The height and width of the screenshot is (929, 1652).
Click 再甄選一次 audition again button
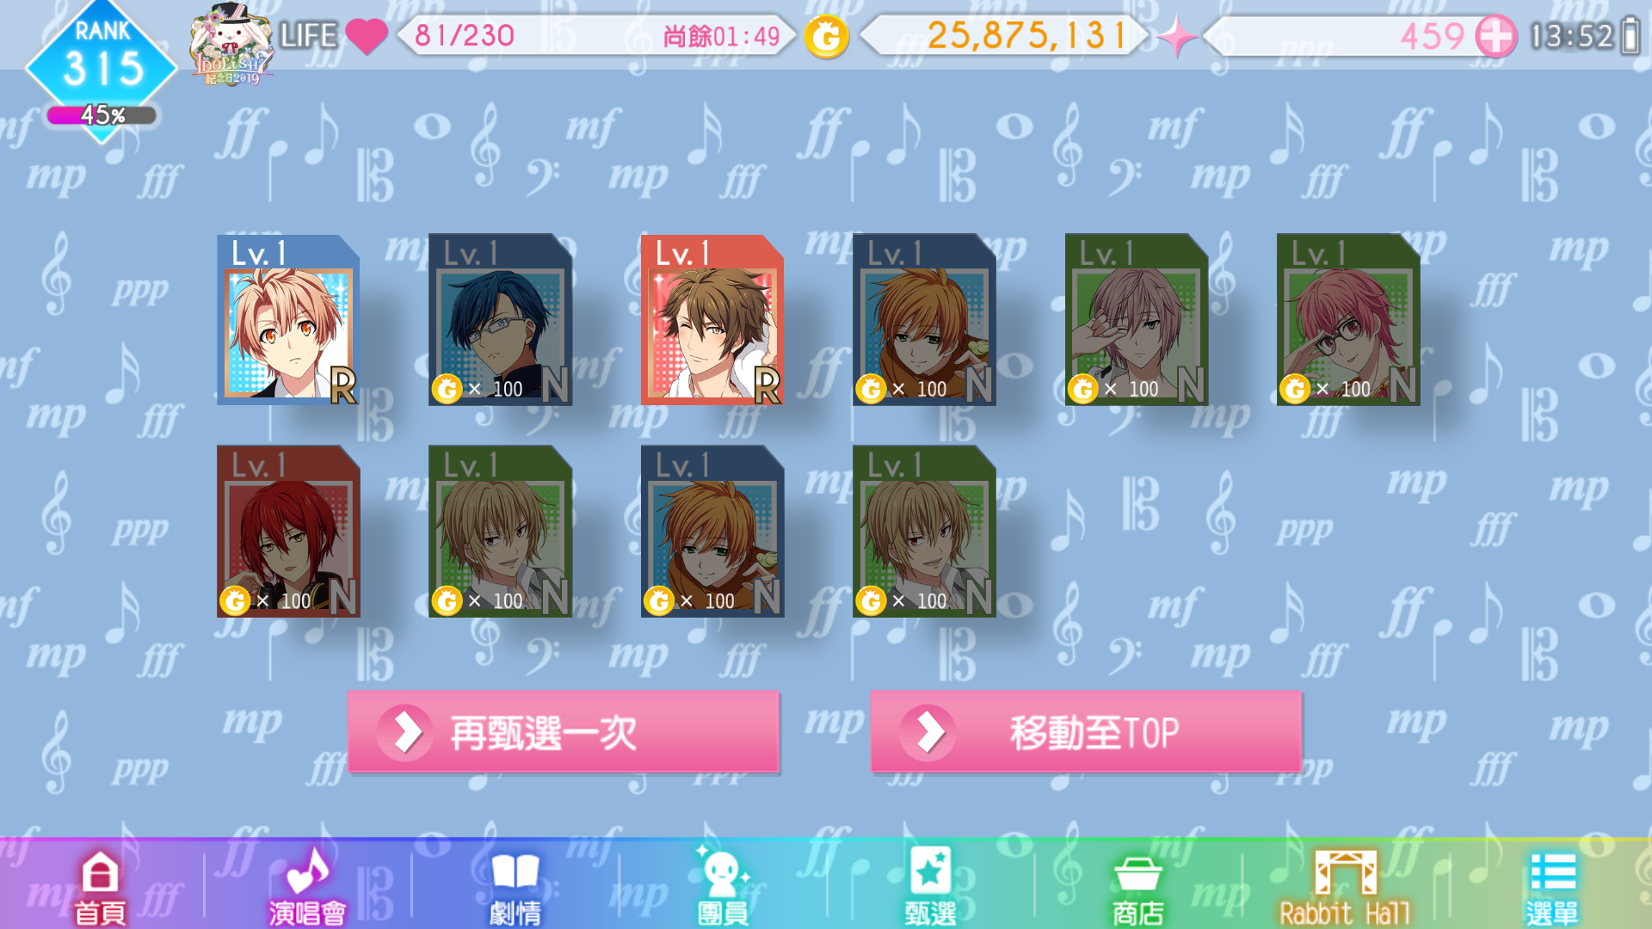(564, 733)
